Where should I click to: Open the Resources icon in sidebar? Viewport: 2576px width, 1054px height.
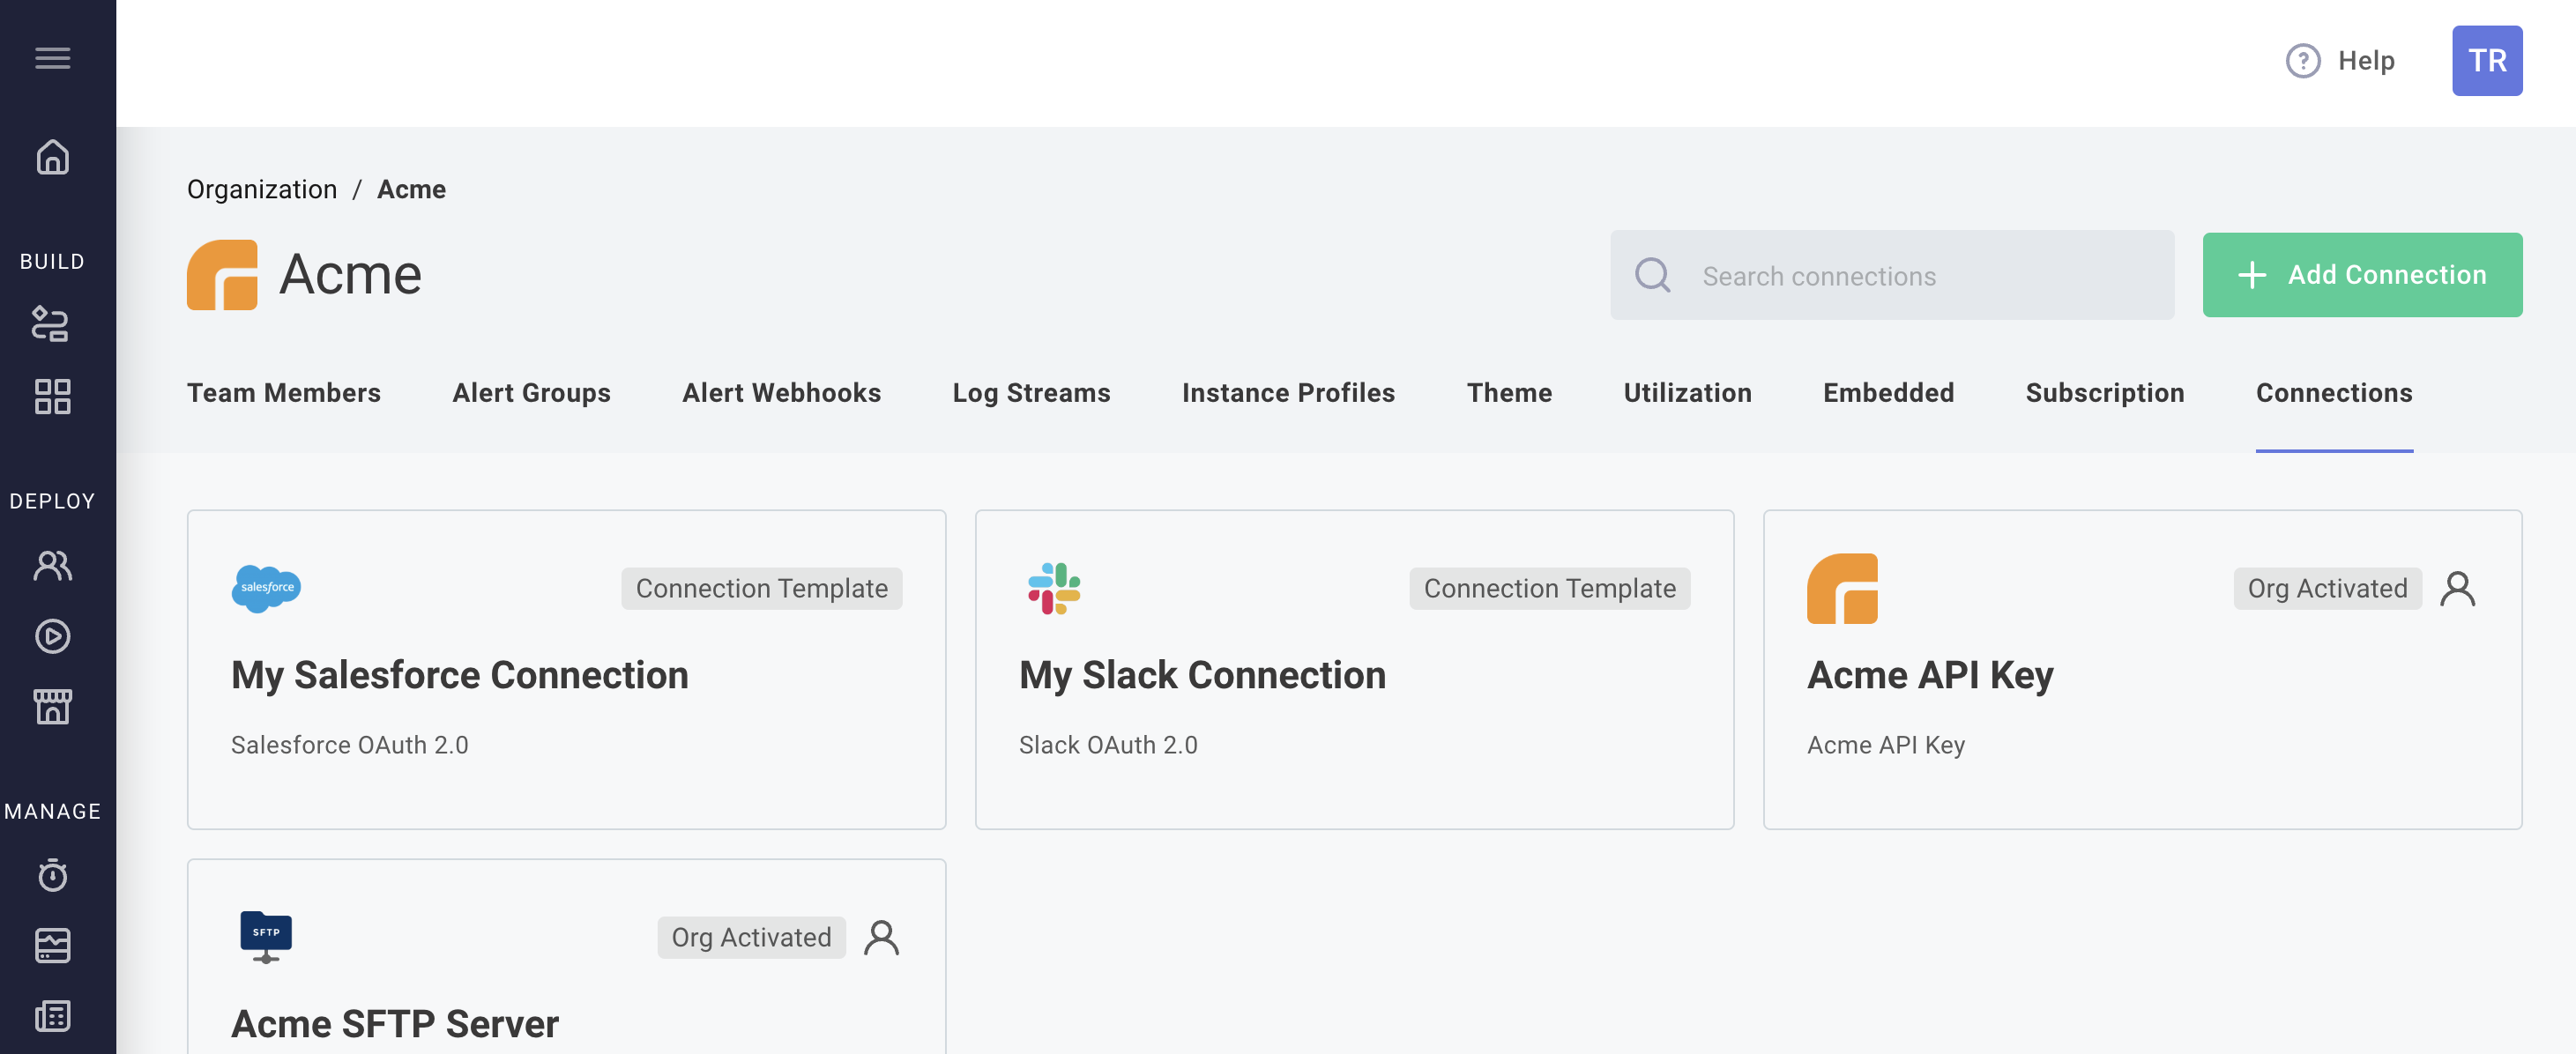coord(53,946)
